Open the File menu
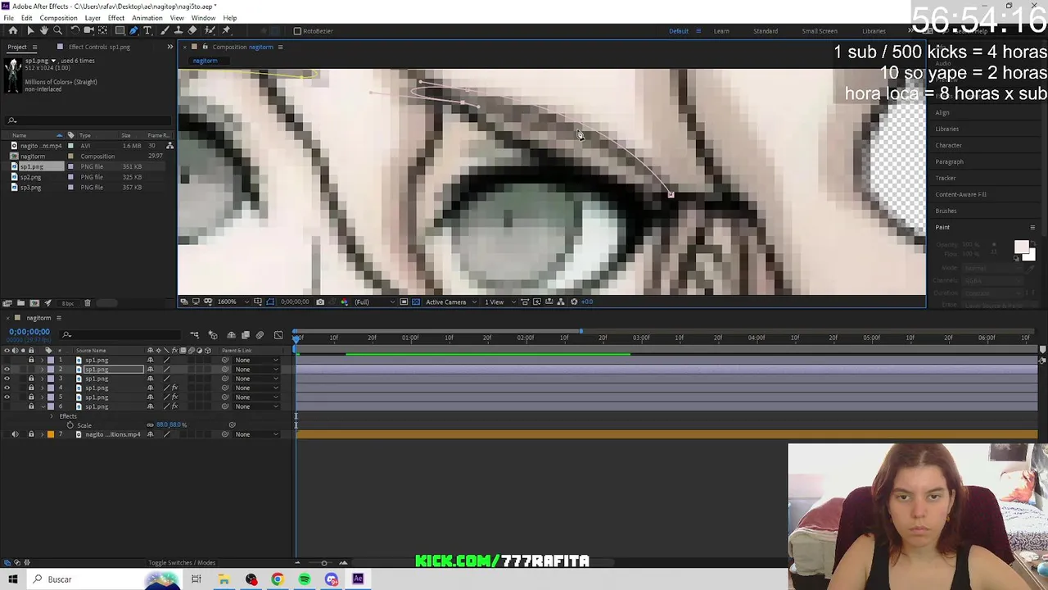Screen dimensions: 1048x590 8,18
